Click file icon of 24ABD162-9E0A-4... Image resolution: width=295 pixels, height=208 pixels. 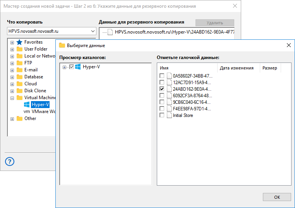coord(169,89)
